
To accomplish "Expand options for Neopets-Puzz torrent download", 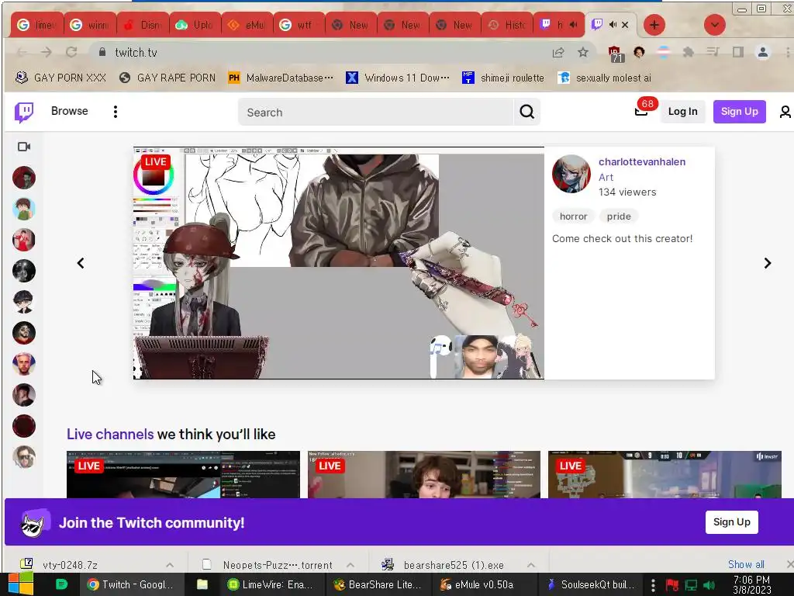I will [350, 565].
